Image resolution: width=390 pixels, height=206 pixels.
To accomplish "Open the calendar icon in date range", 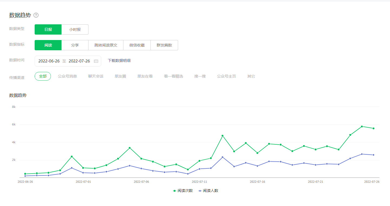I will [96, 61].
